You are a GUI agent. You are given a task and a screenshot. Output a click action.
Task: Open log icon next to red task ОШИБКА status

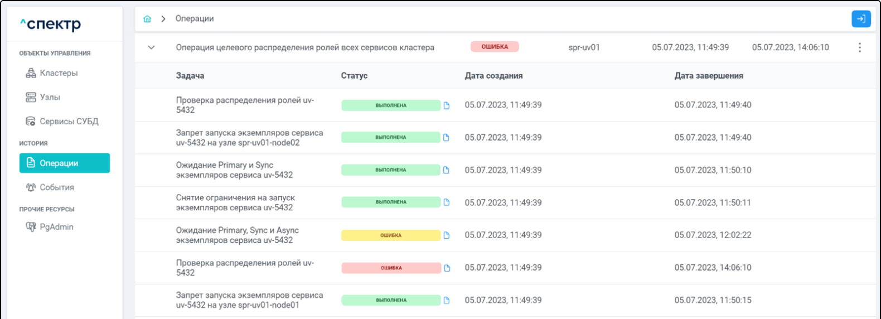click(x=447, y=268)
